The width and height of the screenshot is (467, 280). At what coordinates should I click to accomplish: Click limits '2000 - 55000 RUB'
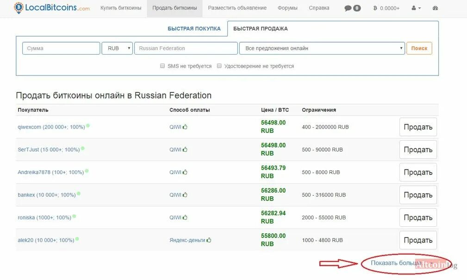[324, 218]
